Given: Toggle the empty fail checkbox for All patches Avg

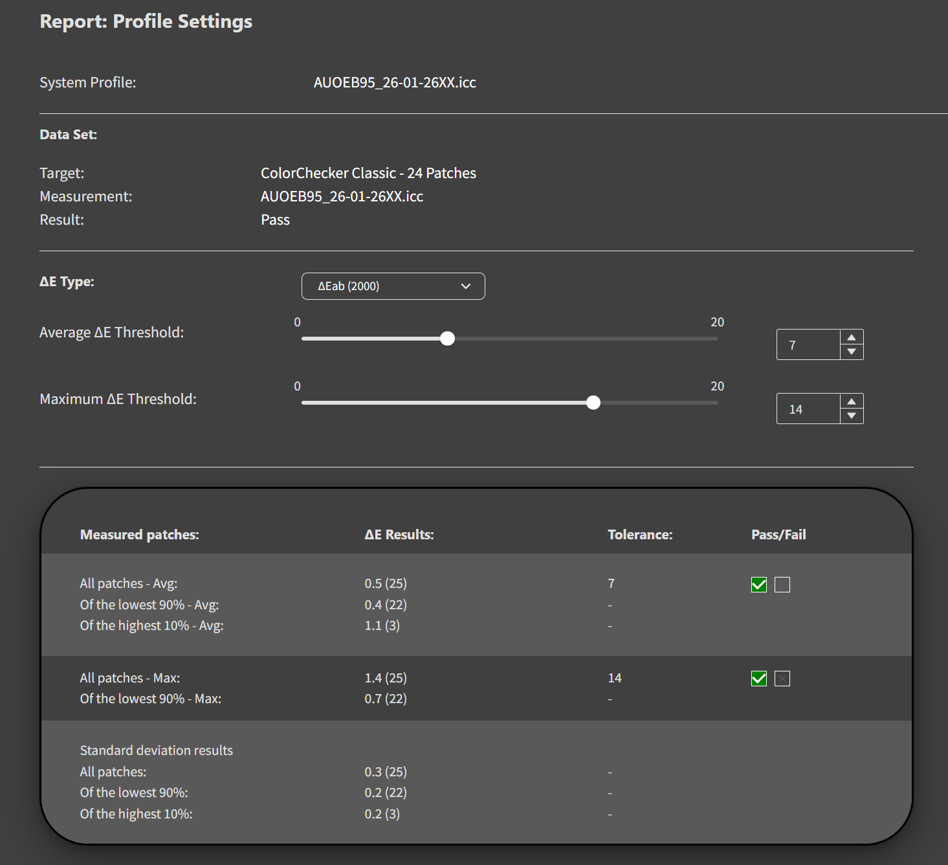Looking at the screenshot, I should click(x=782, y=585).
